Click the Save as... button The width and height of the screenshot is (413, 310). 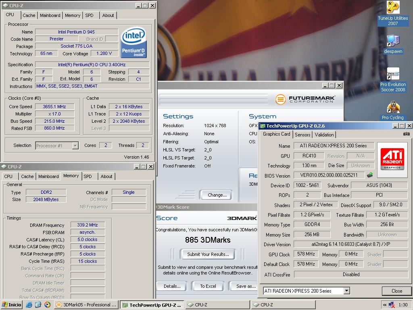[243, 286]
